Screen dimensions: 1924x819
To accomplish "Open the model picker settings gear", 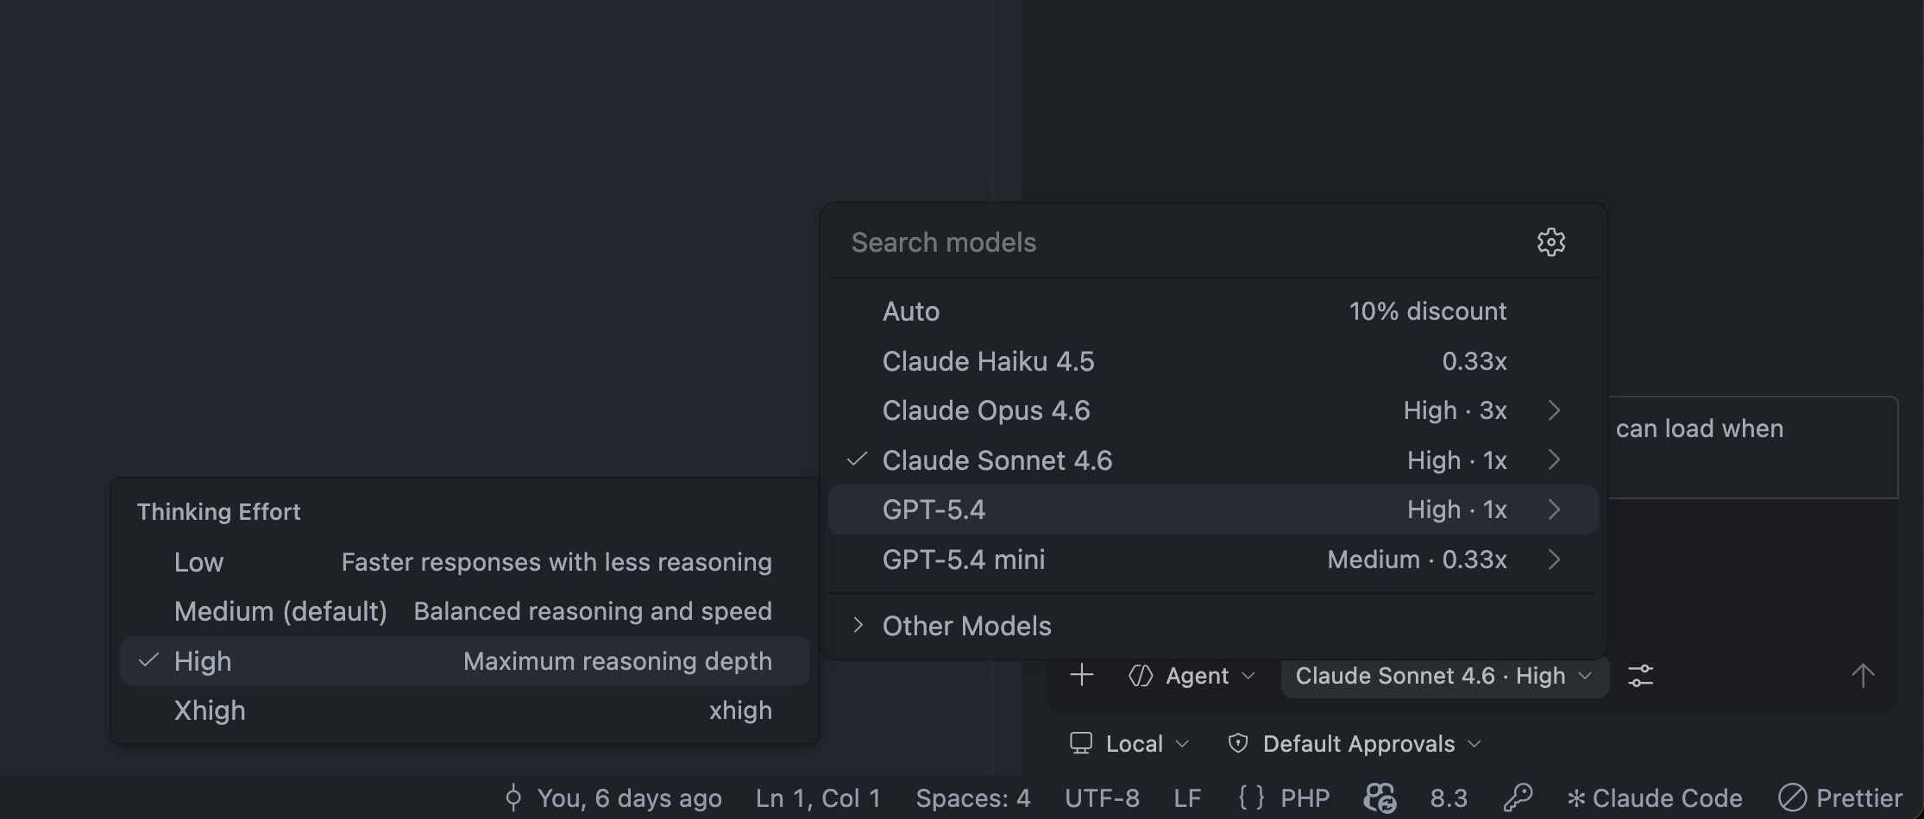I will pyautogui.click(x=1550, y=242).
